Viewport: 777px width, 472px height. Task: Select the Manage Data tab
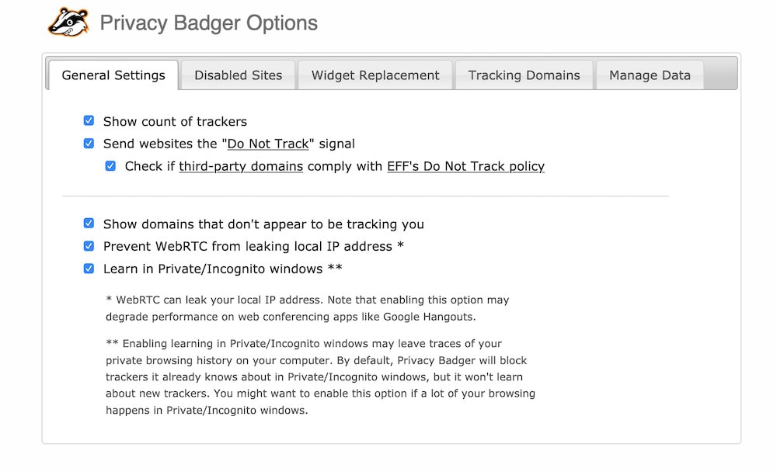[x=650, y=75]
